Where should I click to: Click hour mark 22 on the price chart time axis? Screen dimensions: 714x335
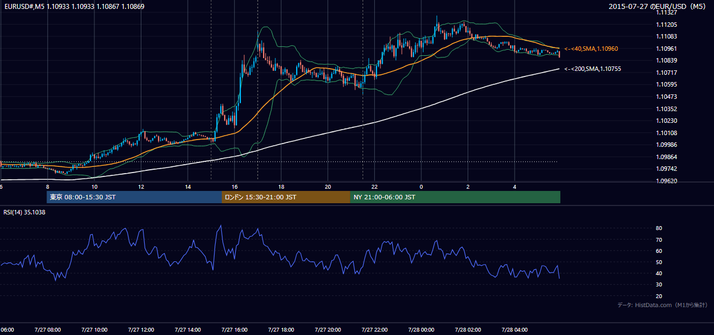(374, 186)
